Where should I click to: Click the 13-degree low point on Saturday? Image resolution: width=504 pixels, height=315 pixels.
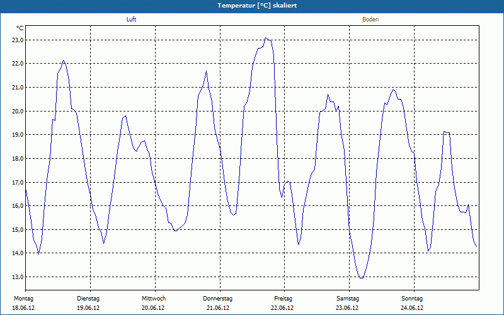point(362,278)
